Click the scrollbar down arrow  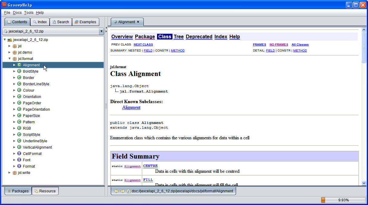pyautogui.click(x=364, y=183)
